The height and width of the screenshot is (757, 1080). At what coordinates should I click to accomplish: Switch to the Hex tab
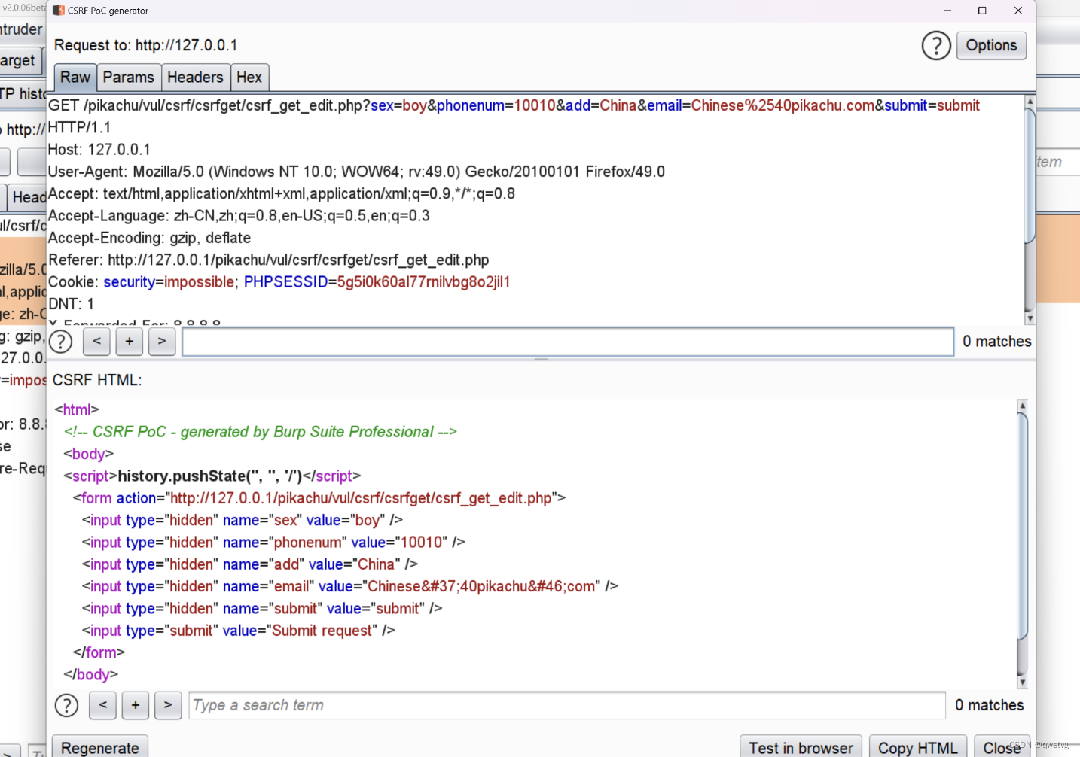[x=249, y=77]
